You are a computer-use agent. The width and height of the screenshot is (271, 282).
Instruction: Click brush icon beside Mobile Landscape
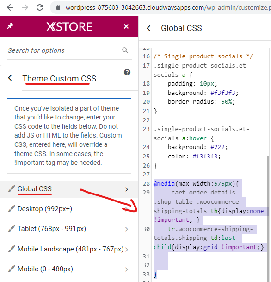[12, 249]
